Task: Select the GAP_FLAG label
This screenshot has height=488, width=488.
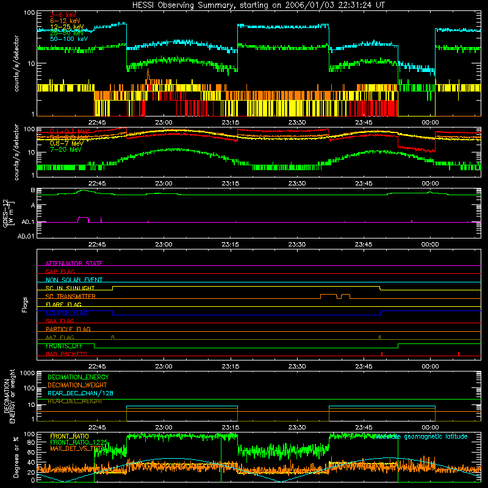Action: point(60,271)
